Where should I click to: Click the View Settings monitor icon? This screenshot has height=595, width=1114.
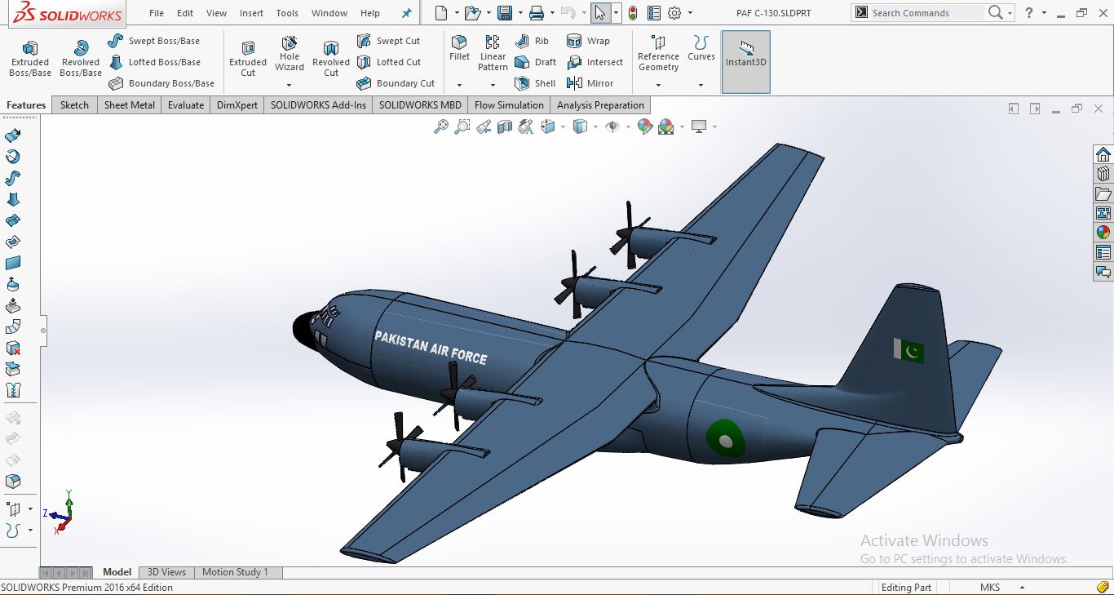tap(699, 127)
